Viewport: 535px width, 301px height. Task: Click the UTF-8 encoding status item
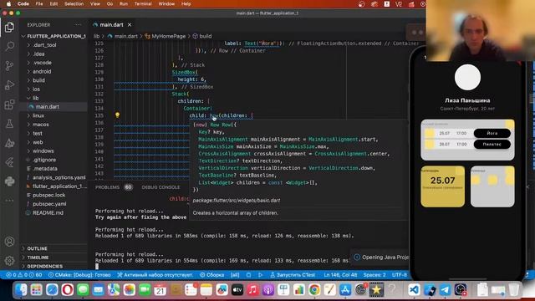point(400,275)
